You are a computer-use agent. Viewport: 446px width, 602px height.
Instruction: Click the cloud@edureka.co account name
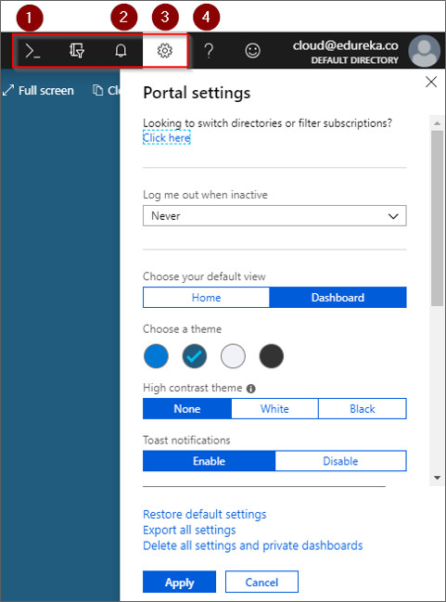346,45
